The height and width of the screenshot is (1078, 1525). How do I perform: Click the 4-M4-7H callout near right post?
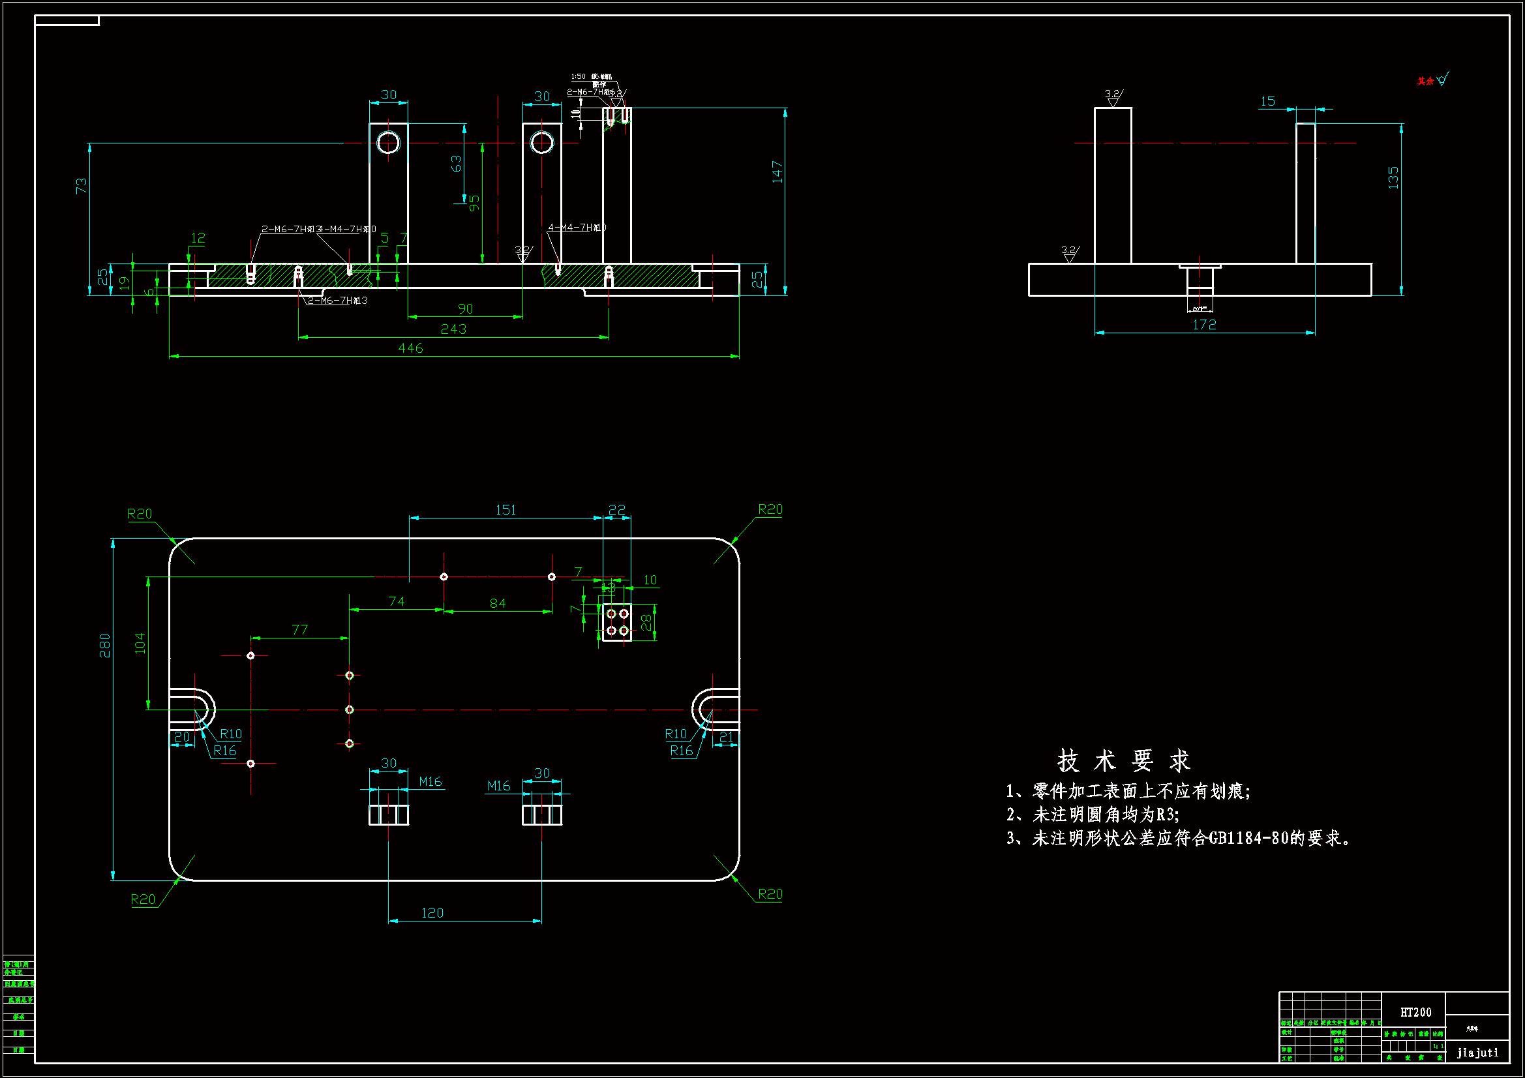(x=577, y=228)
